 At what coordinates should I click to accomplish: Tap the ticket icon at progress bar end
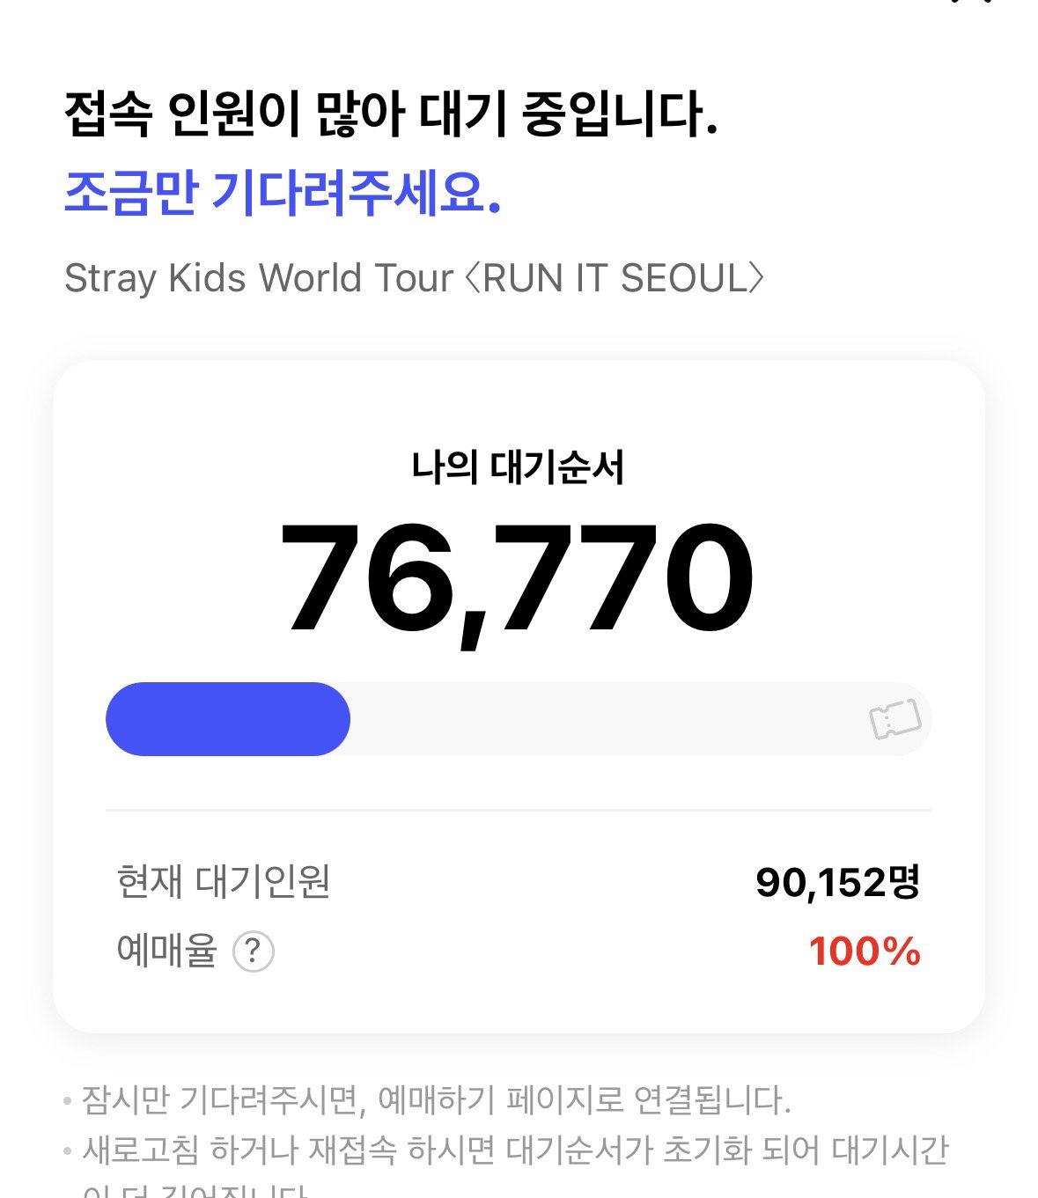[x=894, y=719]
